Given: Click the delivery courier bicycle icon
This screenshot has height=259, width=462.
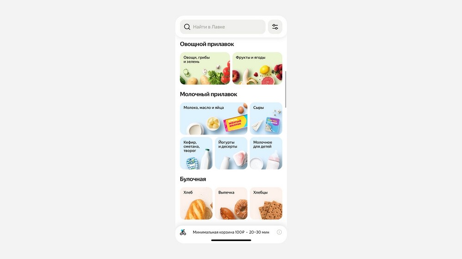Looking at the screenshot, I should click(x=183, y=232).
